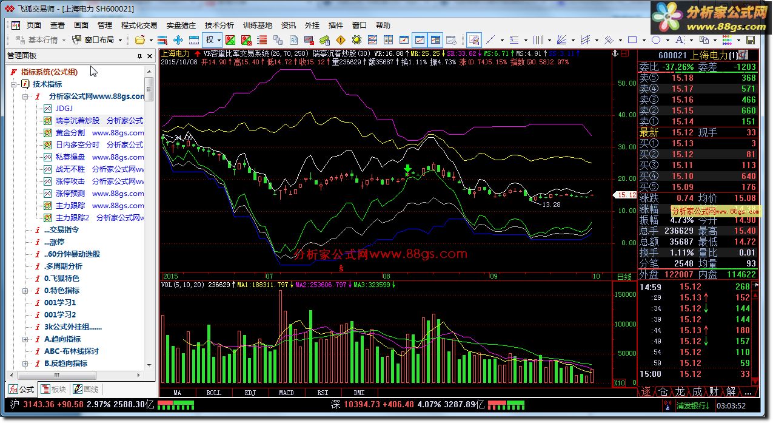Select the BOLL indicator tab
Screen dimensions: 773x423
(x=213, y=393)
